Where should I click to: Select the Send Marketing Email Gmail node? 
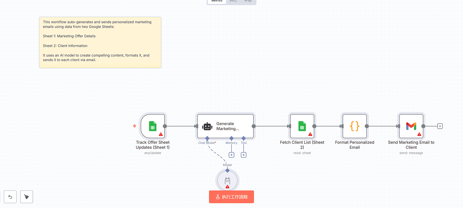411,126
